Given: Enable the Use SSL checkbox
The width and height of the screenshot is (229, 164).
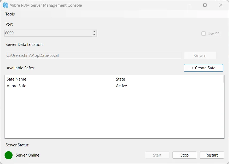Looking at the screenshot, I should [x=203, y=34].
